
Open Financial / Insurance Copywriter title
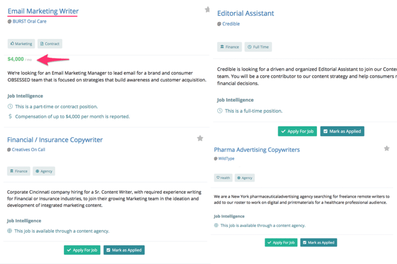[55, 140]
